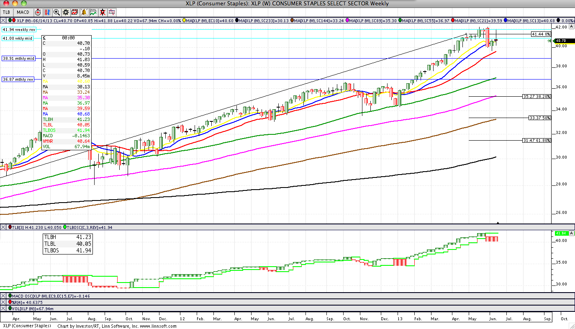Click the green MACD OSC indicator dot
Viewport: 575px width, 329px height.
(x=10, y=296)
